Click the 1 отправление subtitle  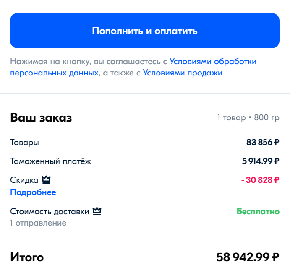38,223
